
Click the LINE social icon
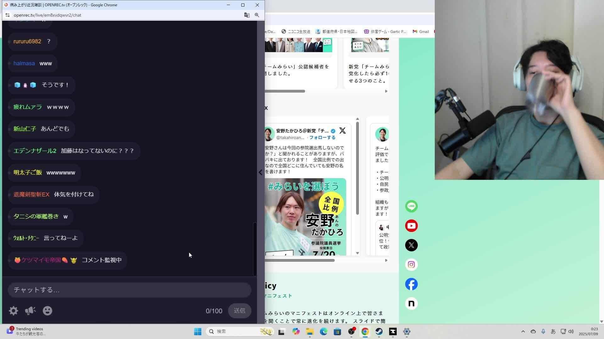(x=411, y=206)
